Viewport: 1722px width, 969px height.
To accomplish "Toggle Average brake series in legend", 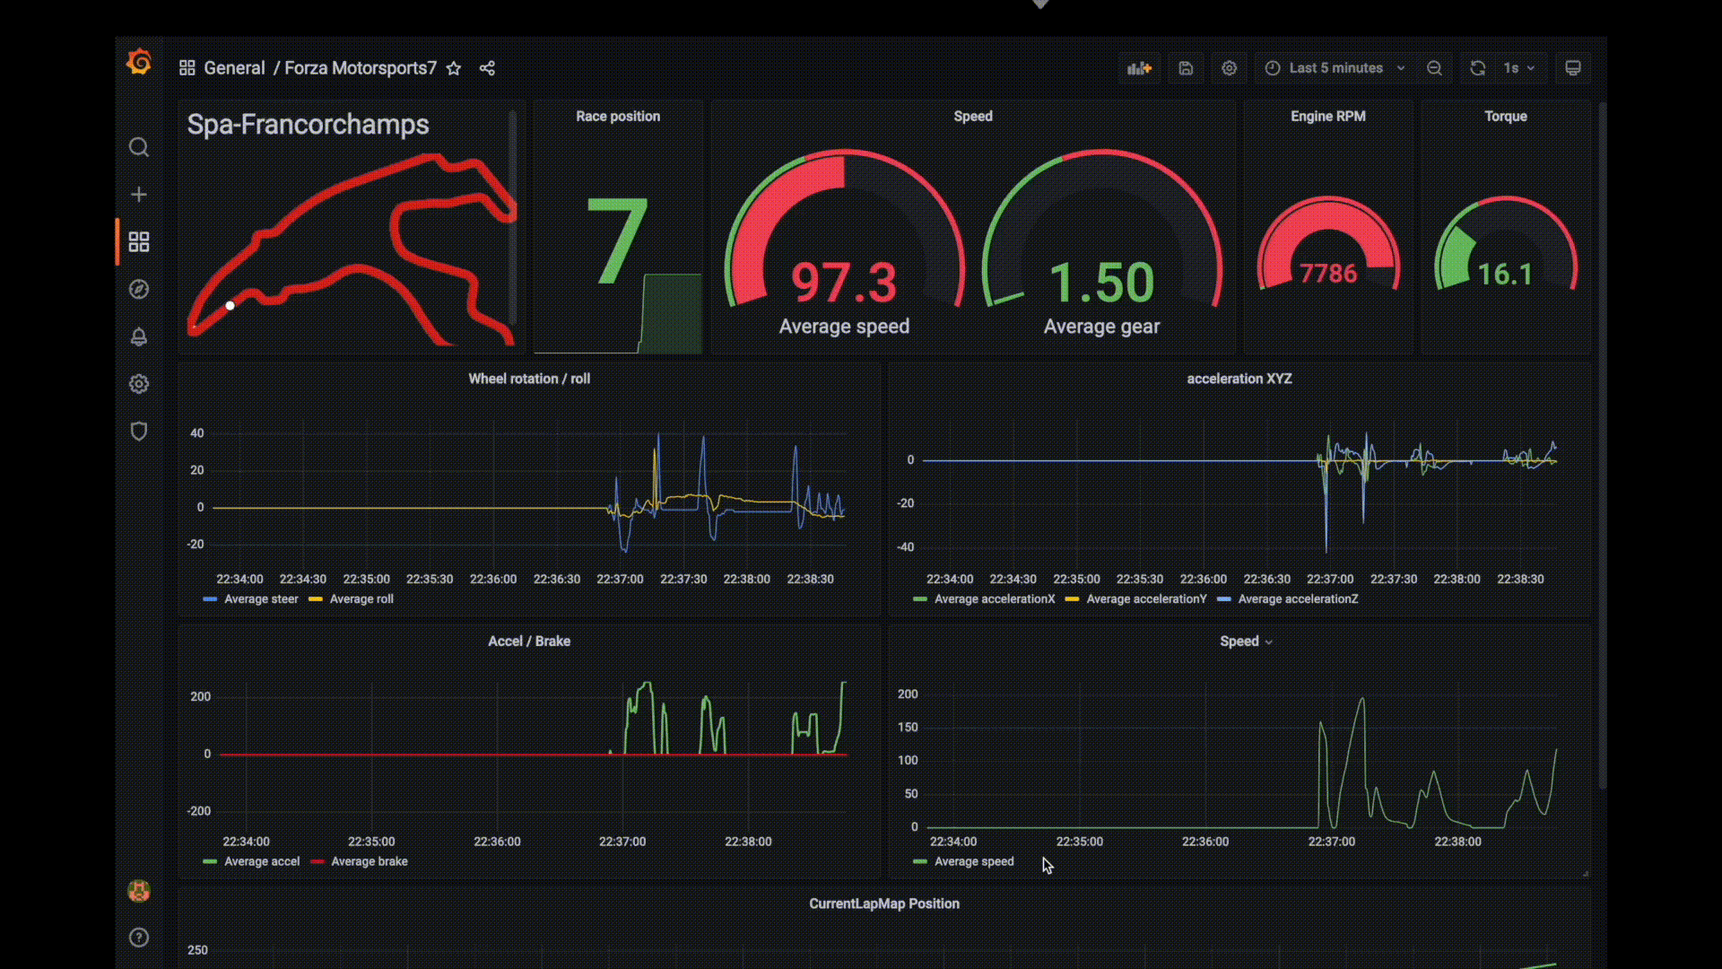I will tap(369, 861).
